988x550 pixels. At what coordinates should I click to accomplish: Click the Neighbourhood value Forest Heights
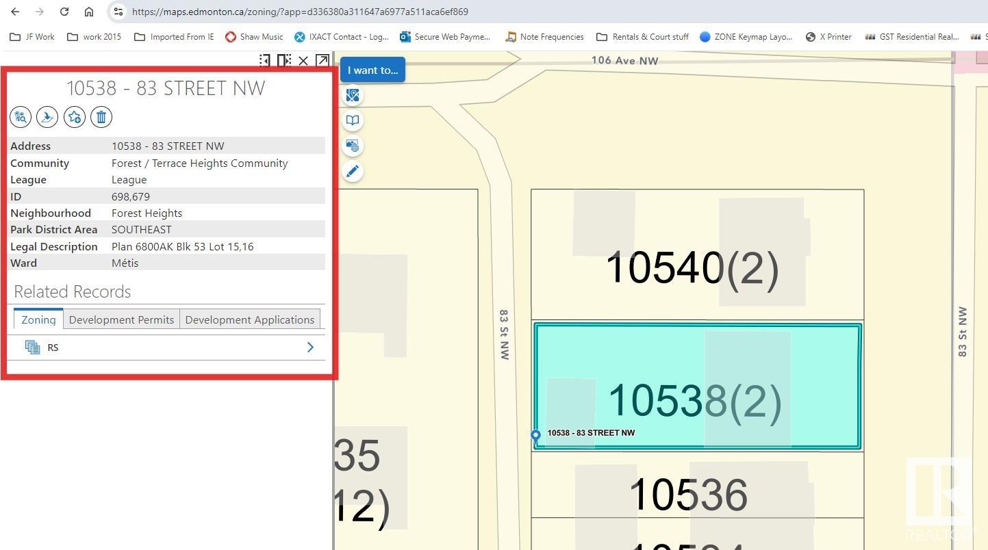point(147,213)
